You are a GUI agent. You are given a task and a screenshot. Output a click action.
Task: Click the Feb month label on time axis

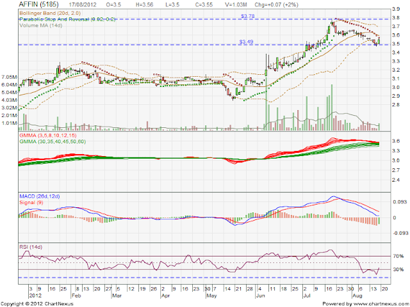(x=76, y=295)
